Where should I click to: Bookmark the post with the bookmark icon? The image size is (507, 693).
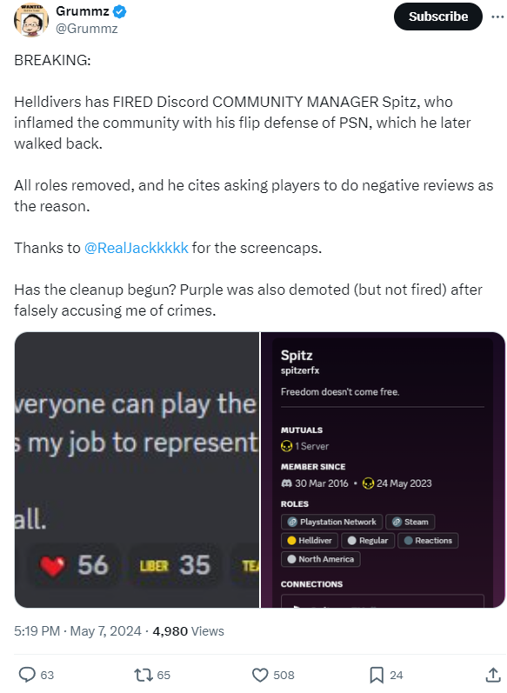pos(377,675)
